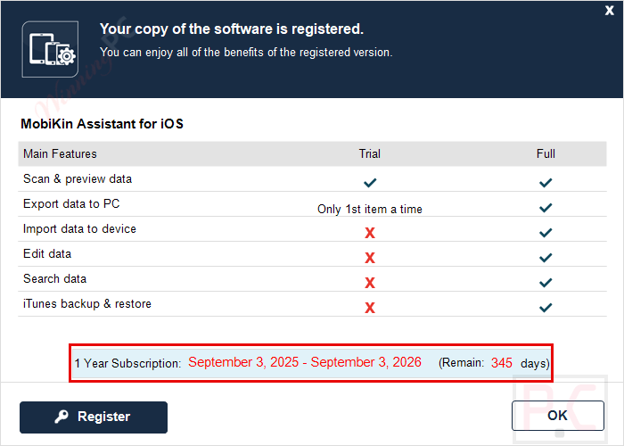
Task: Select the 'Scan & preview data' row label
Action: coord(78,178)
